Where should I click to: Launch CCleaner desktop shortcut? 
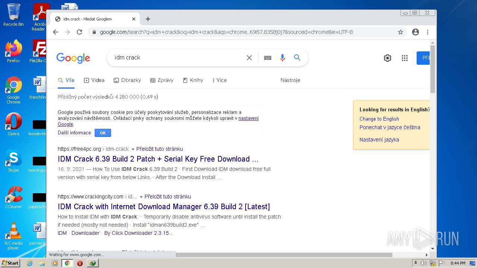click(13, 197)
